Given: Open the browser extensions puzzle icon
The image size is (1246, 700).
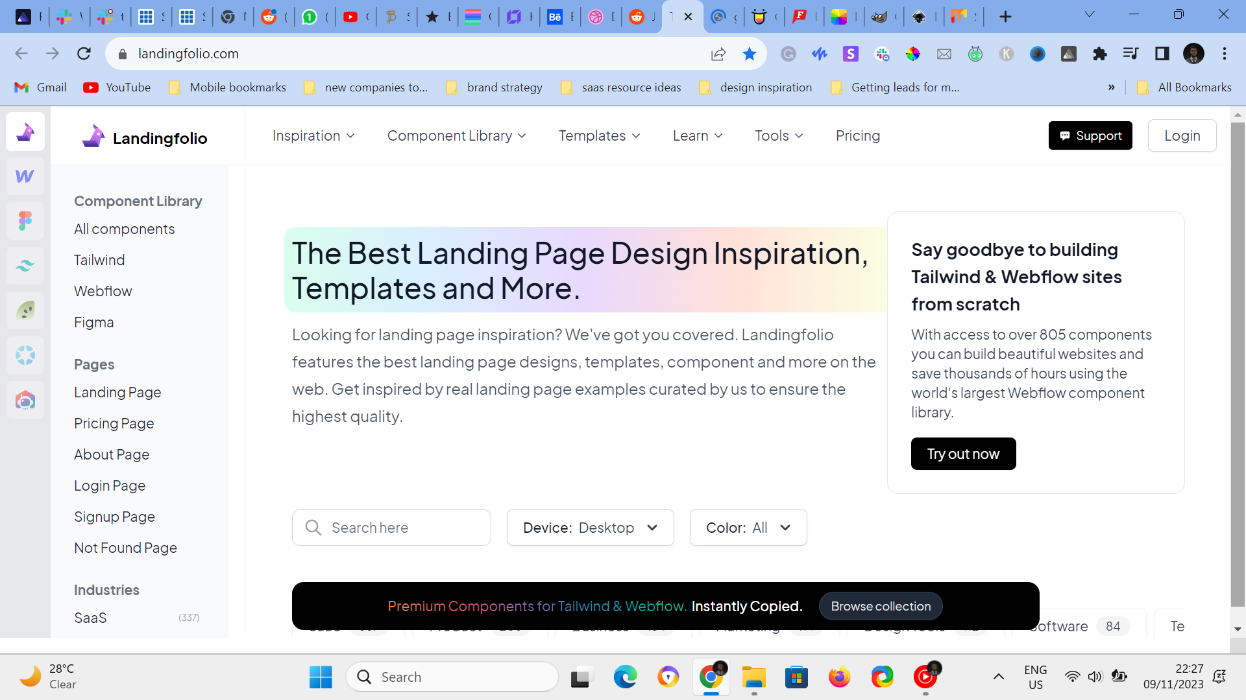Looking at the screenshot, I should [1099, 54].
